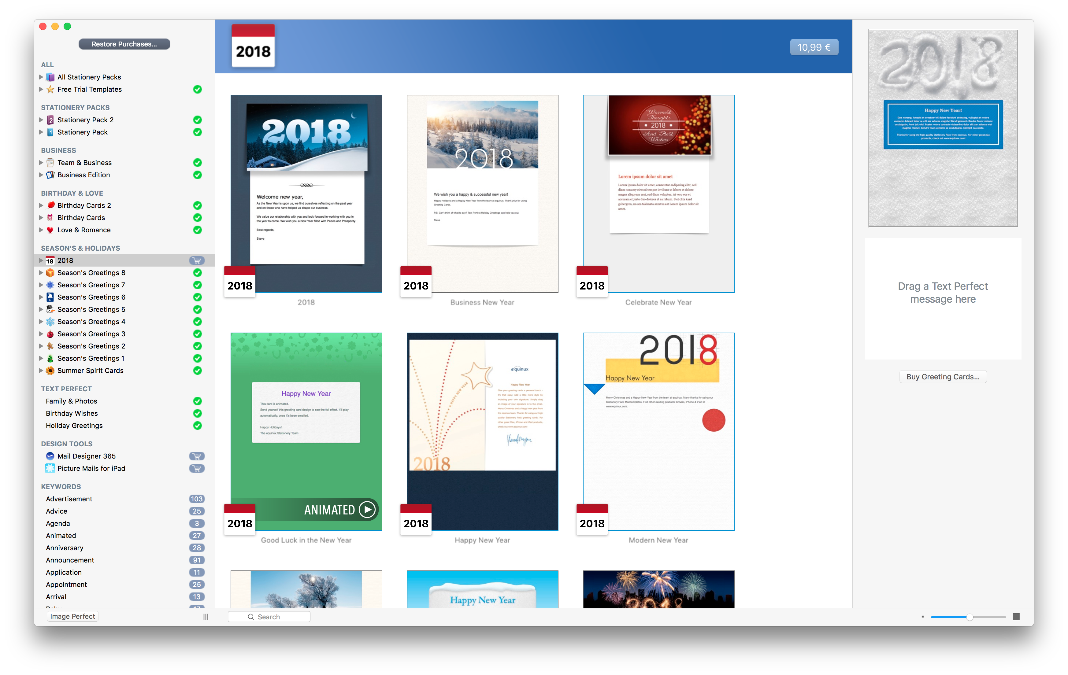The height and width of the screenshot is (675, 1068).
Task: Click the Love & Romance heart icon
Action: tap(50, 230)
